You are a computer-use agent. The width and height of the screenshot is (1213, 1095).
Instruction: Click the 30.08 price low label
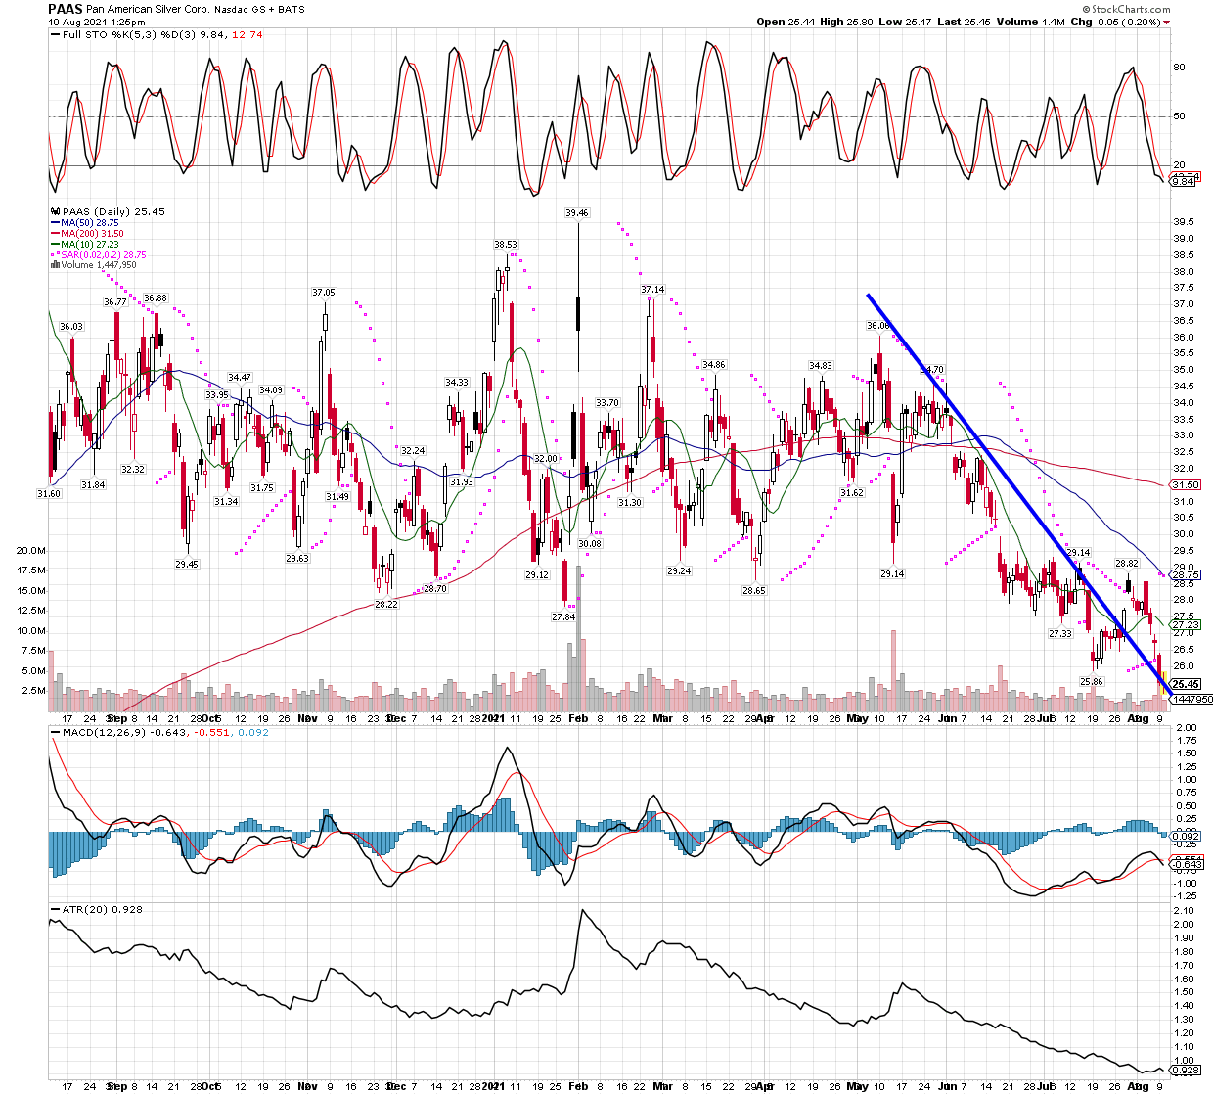[x=590, y=544]
